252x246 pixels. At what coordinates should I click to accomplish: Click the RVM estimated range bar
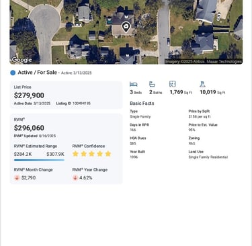tap(39, 160)
